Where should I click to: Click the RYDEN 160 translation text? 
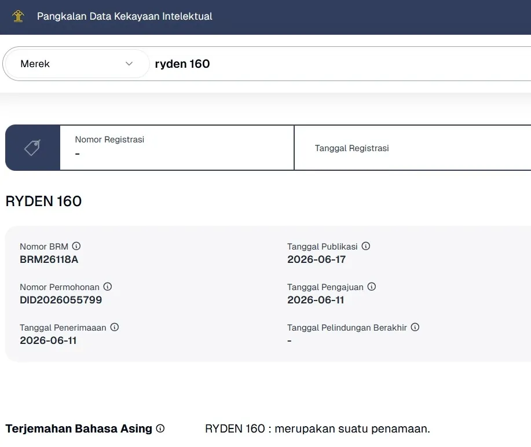[x=318, y=428]
